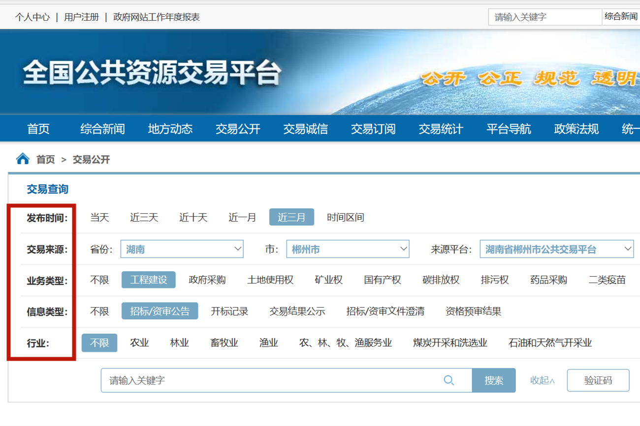
Task: Choose 时间区间 time range option
Action: pos(346,217)
